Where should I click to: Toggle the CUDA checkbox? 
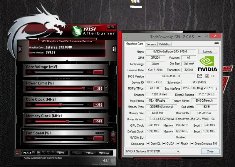click(164, 144)
